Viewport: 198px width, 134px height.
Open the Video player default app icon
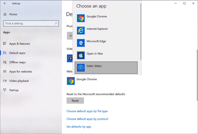(70, 58)
